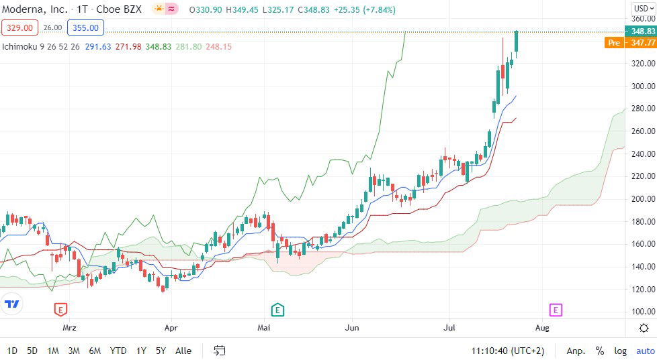This screenshot has width=657, height=360.
Task: Click the pre-market sun session icon
Action: (159, 9)
